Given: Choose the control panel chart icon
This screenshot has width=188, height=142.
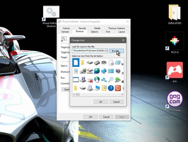Looking at the screenshot, I should 111,71.
